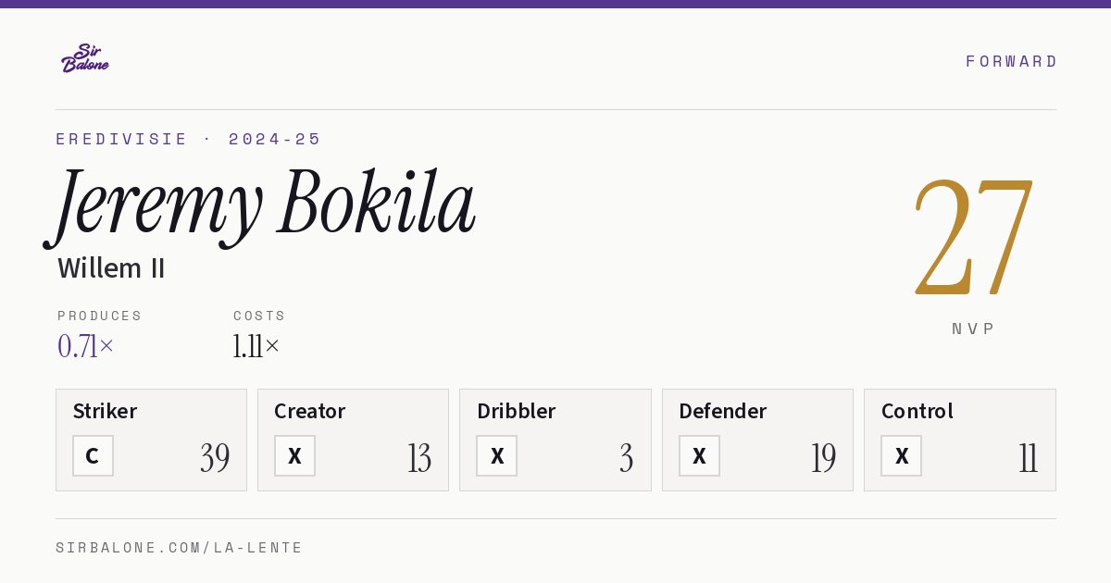Click the sirbalone.com/la-lente link
The width and height of the screenshot is (1111, 583).
[180, 548]
